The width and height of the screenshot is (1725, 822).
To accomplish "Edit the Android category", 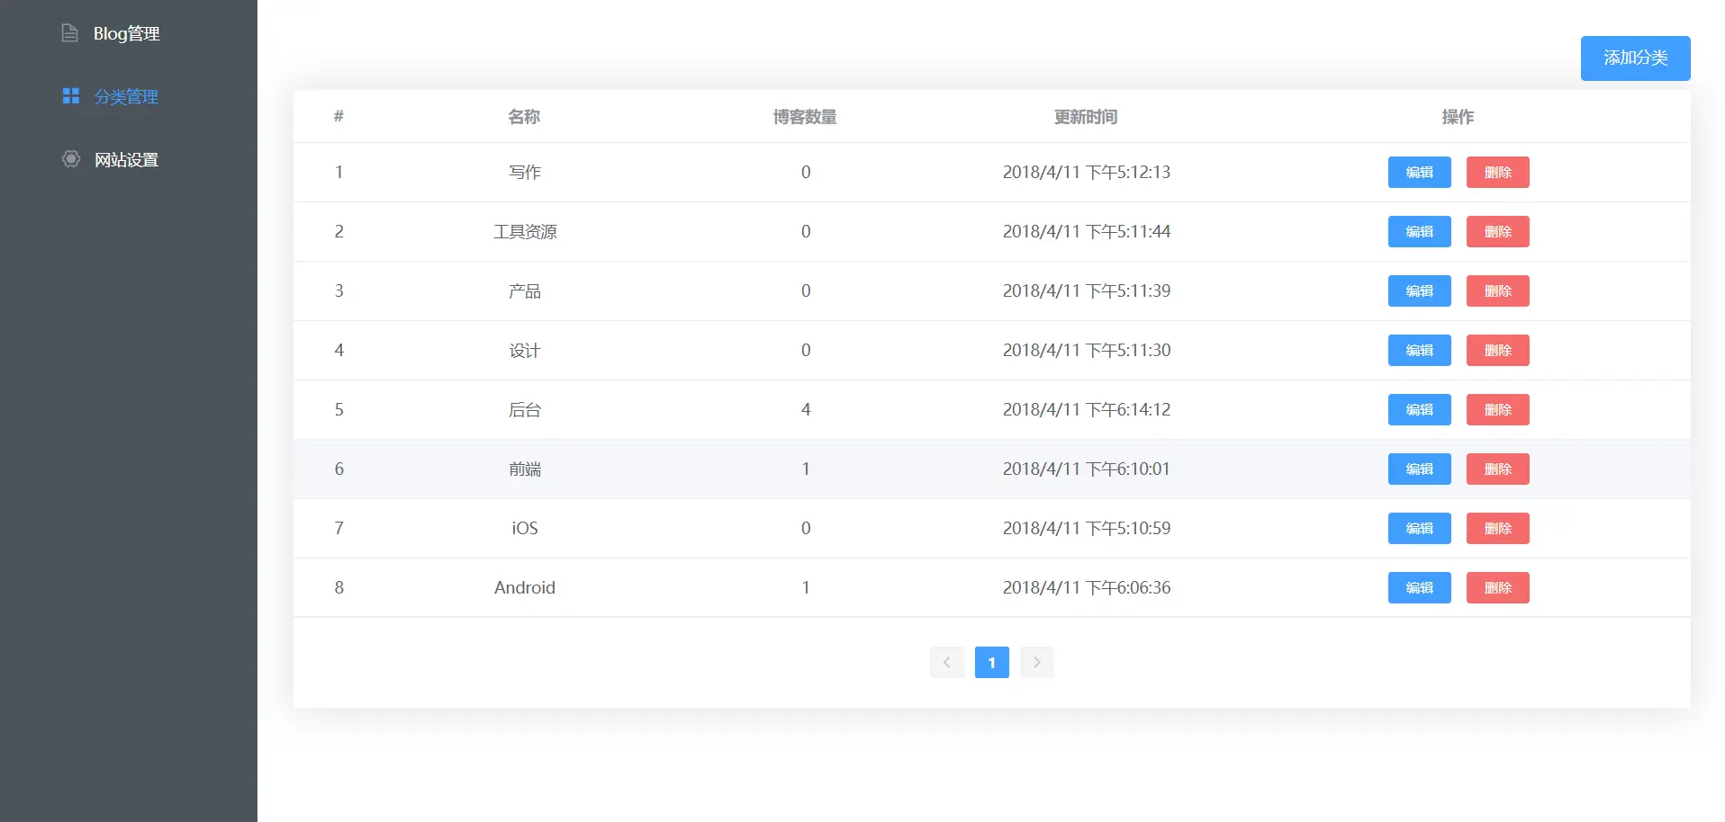I will tap(1419, 587).
